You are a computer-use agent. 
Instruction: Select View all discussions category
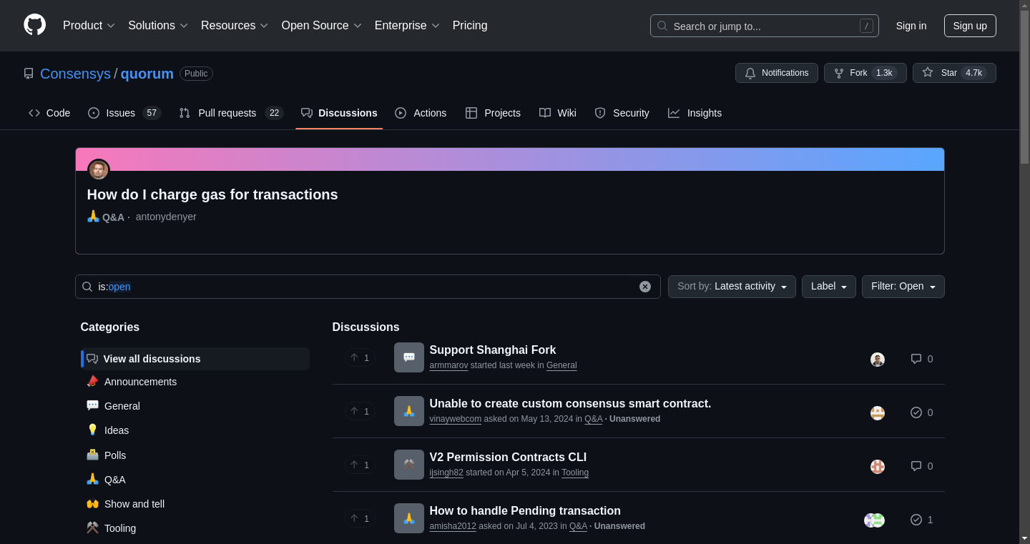[195, 359]
